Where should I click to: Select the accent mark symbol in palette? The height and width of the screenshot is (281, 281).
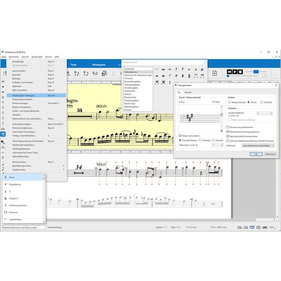[x=189, y=69]
